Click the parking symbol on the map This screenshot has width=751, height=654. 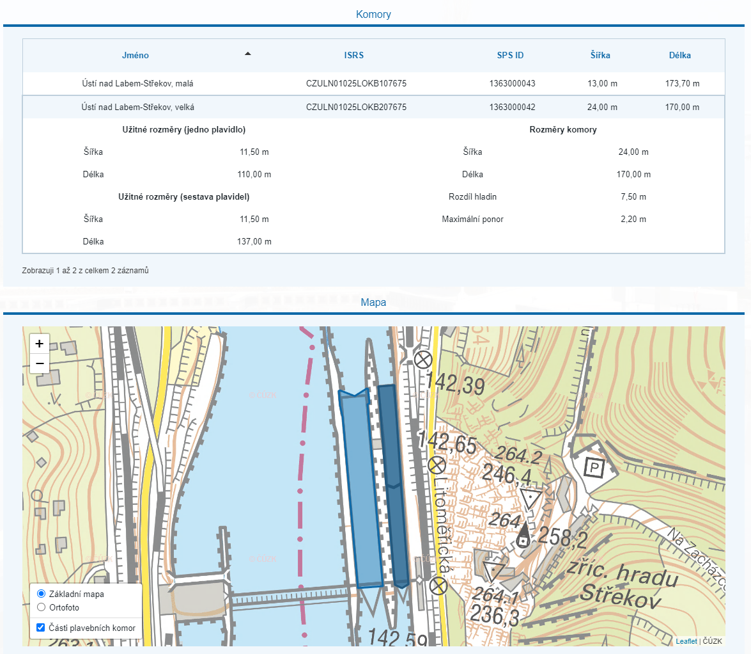(595, 467)
